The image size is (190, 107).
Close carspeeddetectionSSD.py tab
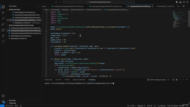(152, 6)
